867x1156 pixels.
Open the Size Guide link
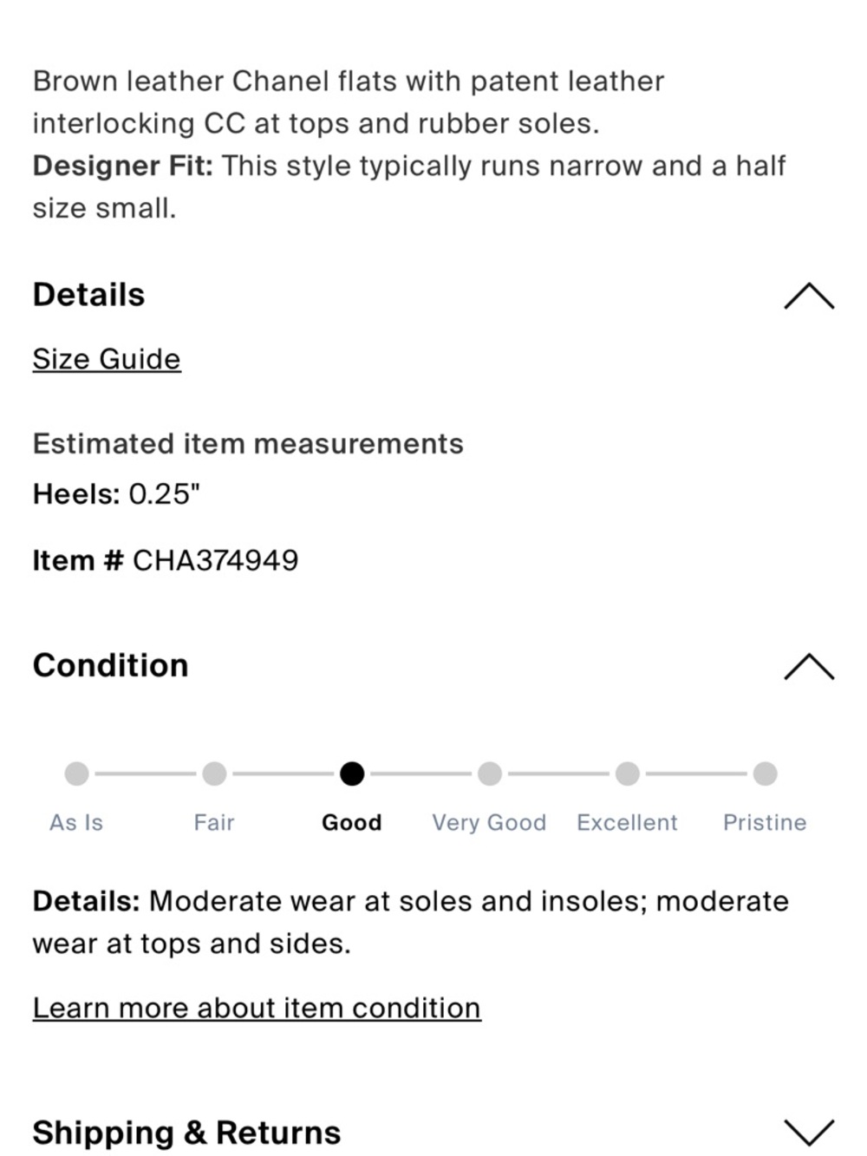tap(107, 359)
